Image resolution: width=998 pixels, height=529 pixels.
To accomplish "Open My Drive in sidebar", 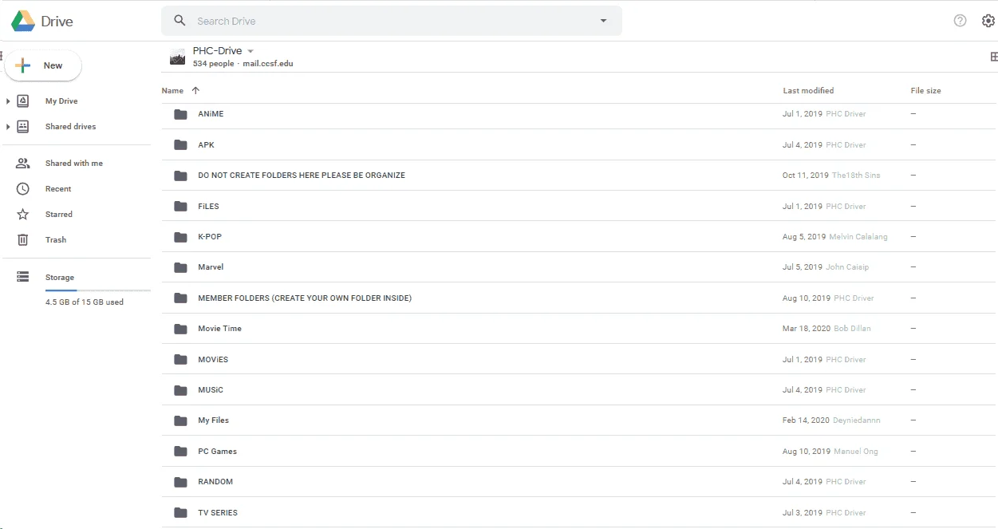I will 61,101.
